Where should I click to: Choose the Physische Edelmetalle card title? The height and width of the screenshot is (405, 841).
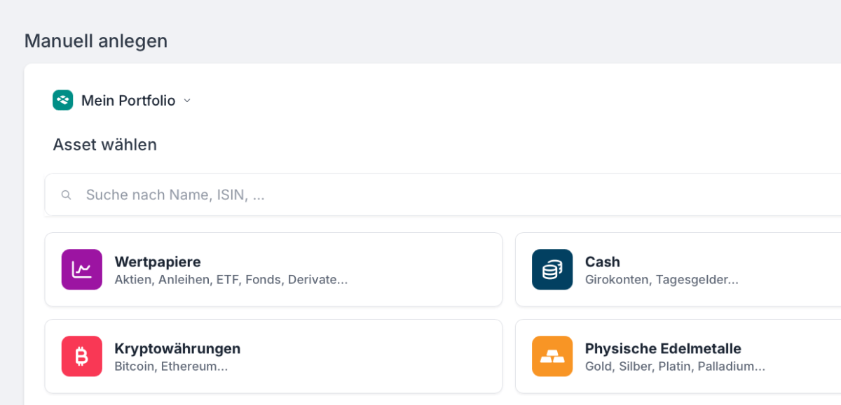(663, 348)
